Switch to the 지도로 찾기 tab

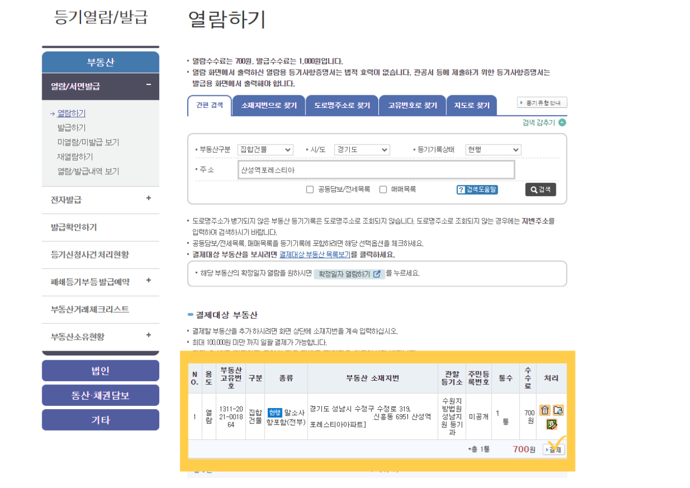472,105
